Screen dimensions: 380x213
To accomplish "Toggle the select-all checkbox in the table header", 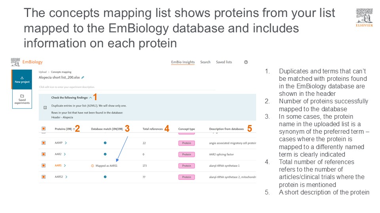I will 44,129.
